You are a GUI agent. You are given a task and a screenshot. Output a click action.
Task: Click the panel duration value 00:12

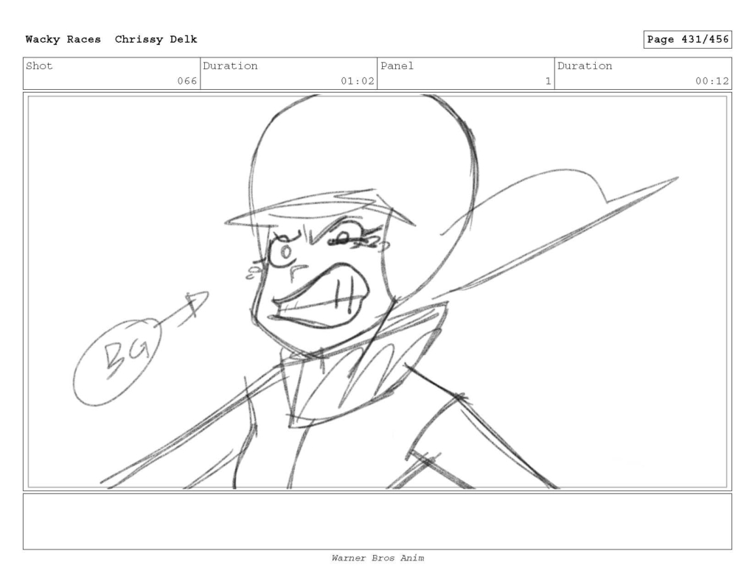click(711, 81)
